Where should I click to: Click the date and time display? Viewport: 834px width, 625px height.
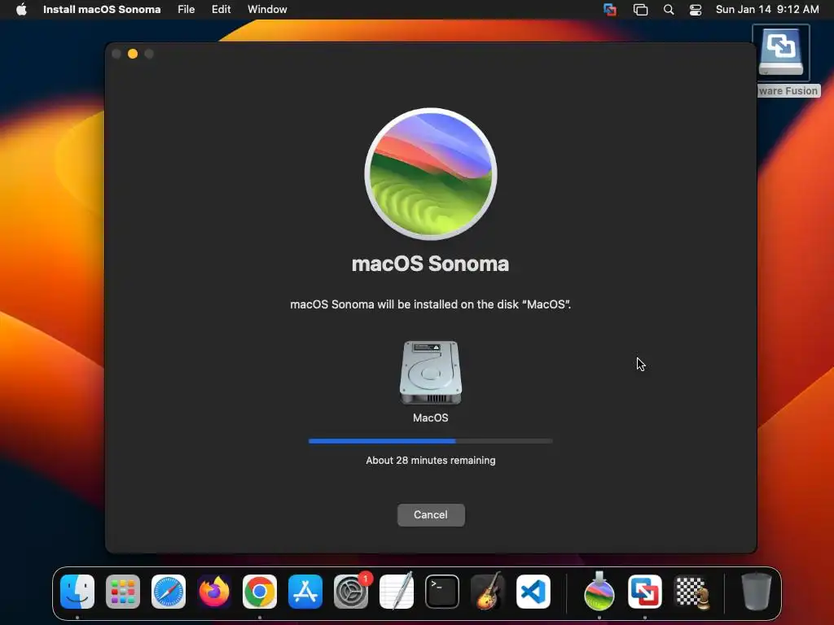[767, 9]
